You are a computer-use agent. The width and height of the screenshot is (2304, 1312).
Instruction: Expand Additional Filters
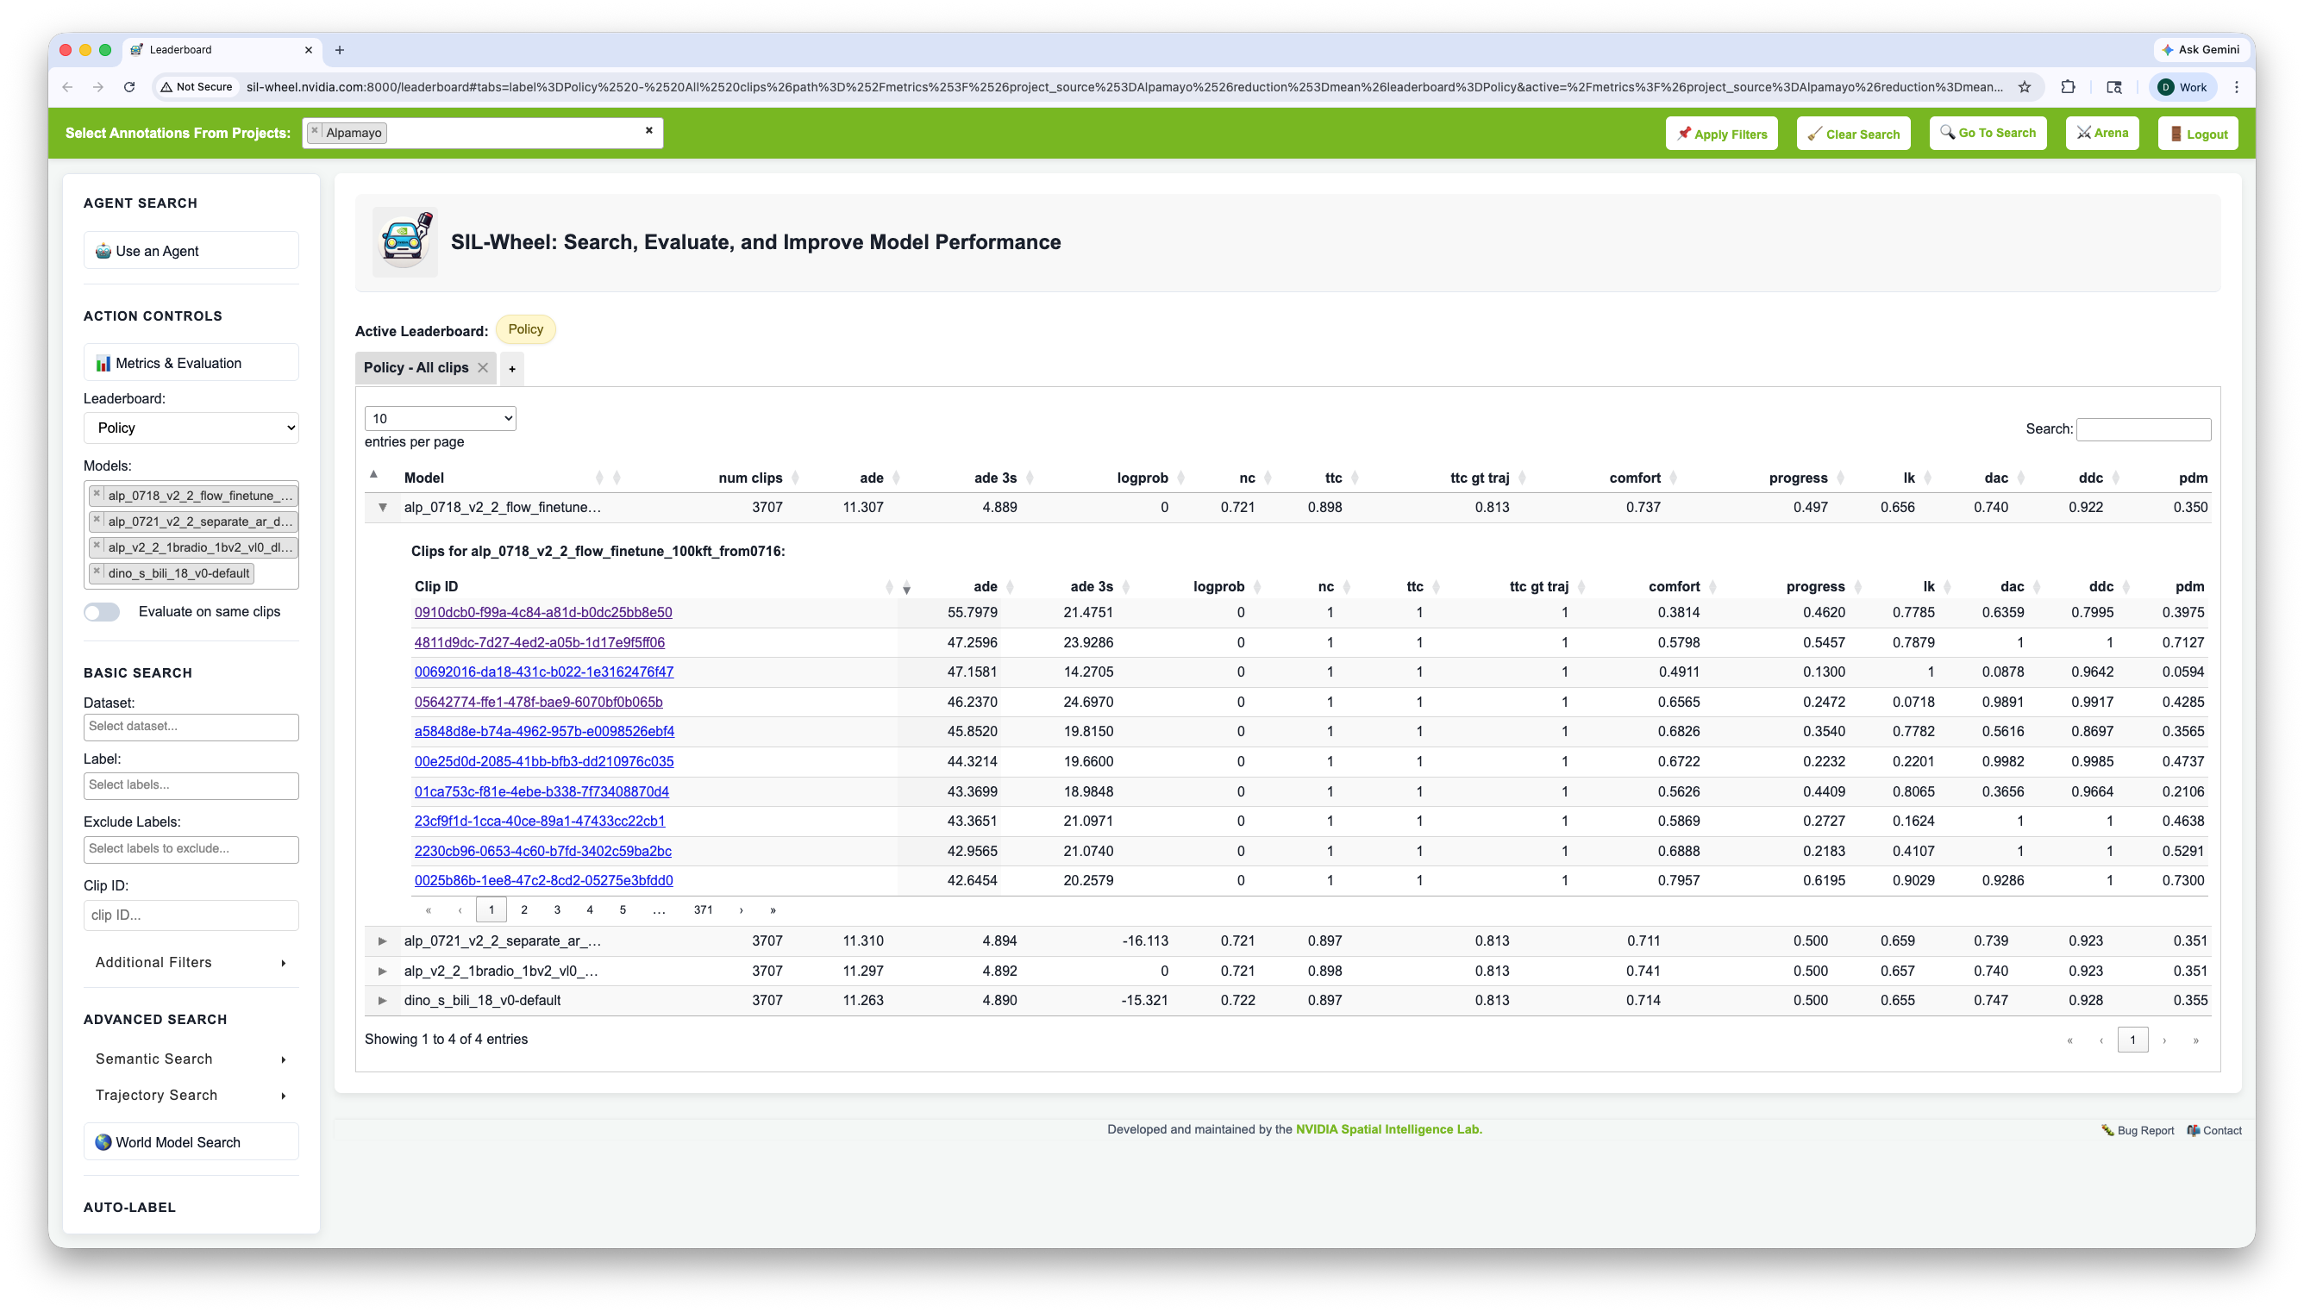[191, 962]
